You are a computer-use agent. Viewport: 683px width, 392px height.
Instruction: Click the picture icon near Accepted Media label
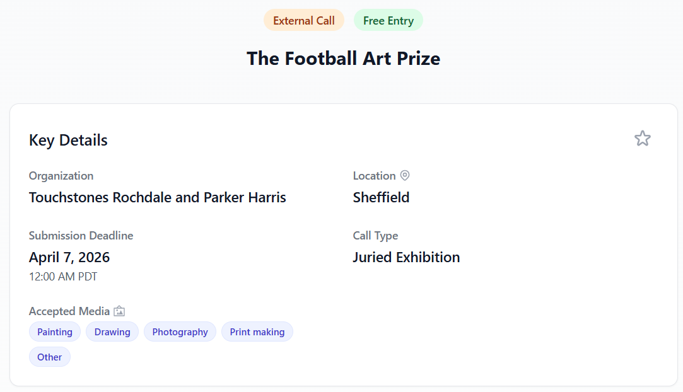119,311
